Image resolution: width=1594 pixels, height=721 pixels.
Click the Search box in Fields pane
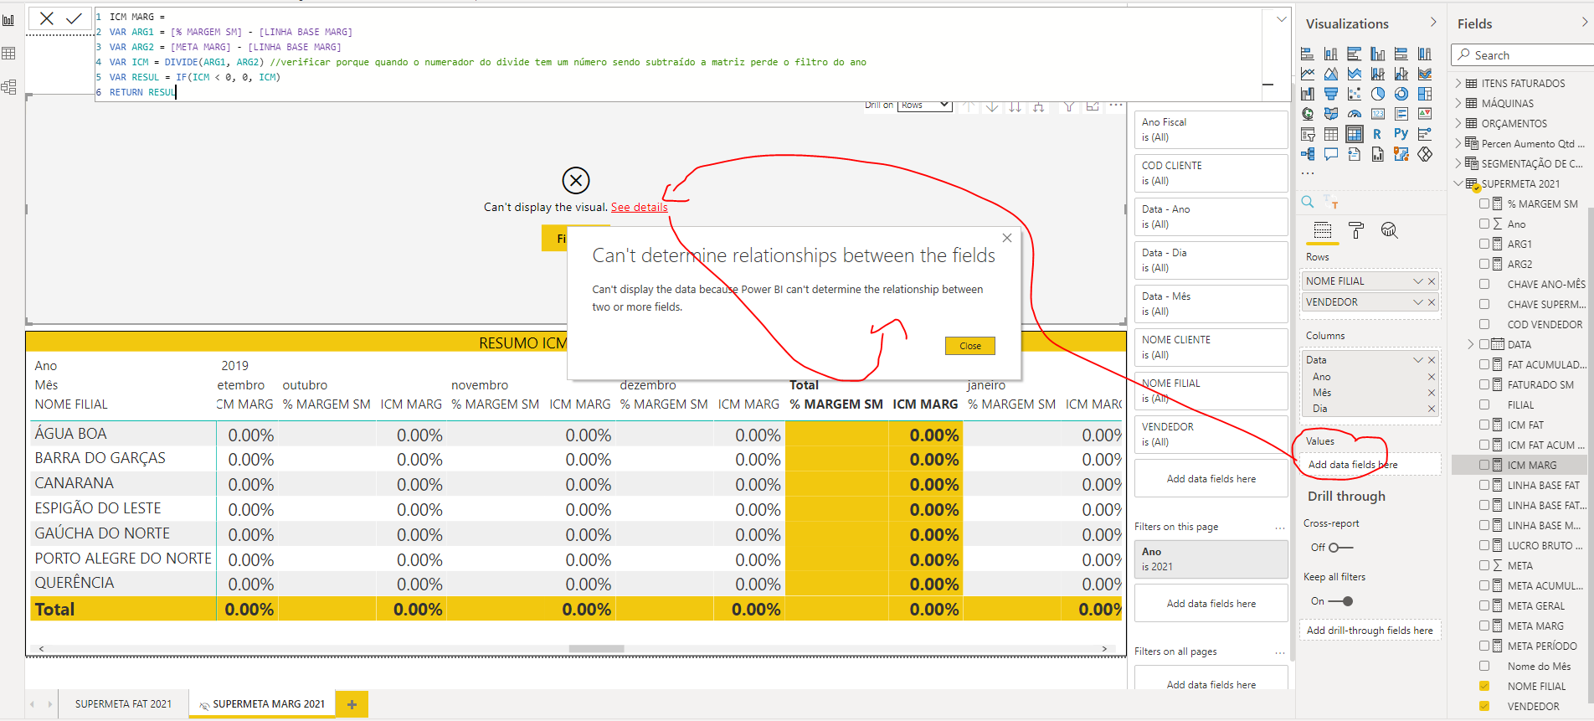tap(1524, 55)
